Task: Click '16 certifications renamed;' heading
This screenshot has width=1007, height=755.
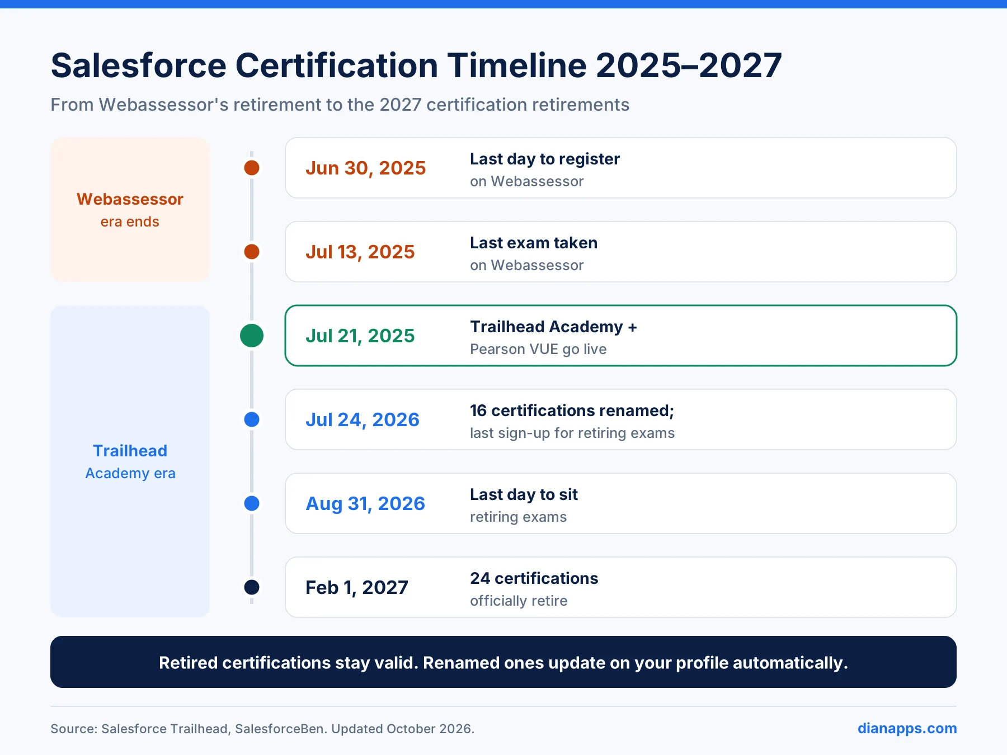Action: tap(572, 410)
